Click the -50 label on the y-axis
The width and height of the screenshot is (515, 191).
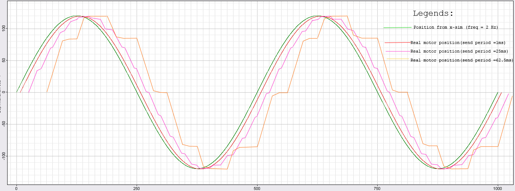[x=3, y=124]
